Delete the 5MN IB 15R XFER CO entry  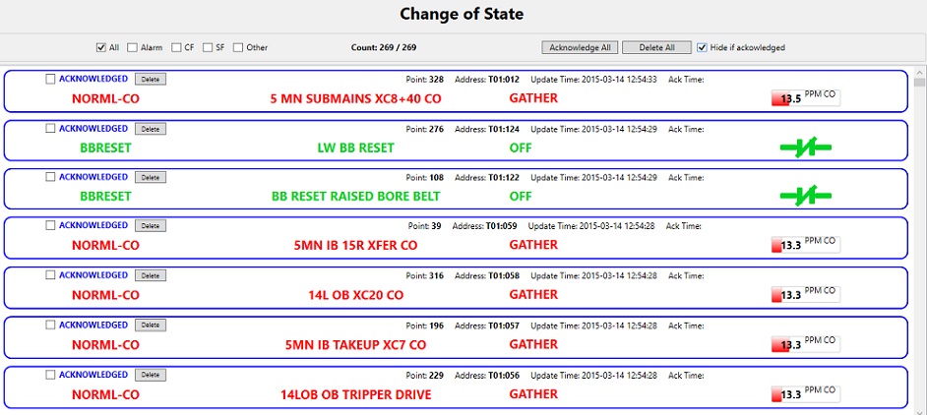pos(151,226)
